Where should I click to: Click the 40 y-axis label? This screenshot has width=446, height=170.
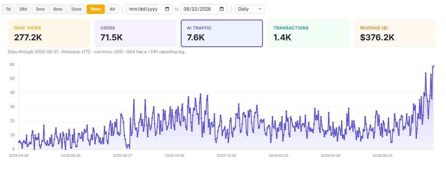coord(12,93)
